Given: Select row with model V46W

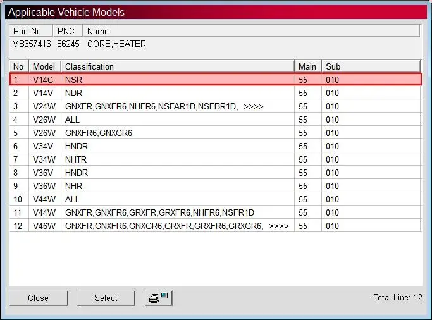Looking at the screenshot, I should click(216, 226).
